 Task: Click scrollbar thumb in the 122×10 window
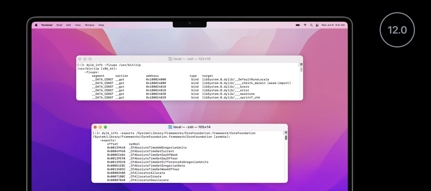(301, 69)
